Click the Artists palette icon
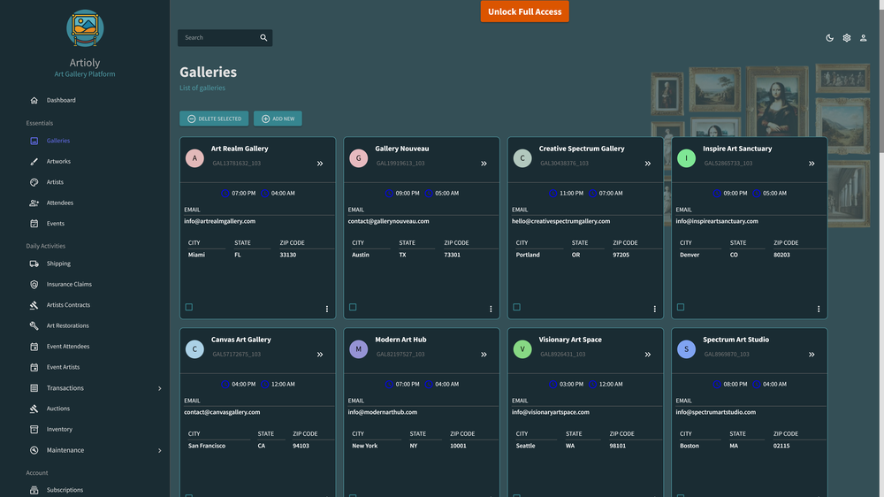 click(x=34, y=182)
